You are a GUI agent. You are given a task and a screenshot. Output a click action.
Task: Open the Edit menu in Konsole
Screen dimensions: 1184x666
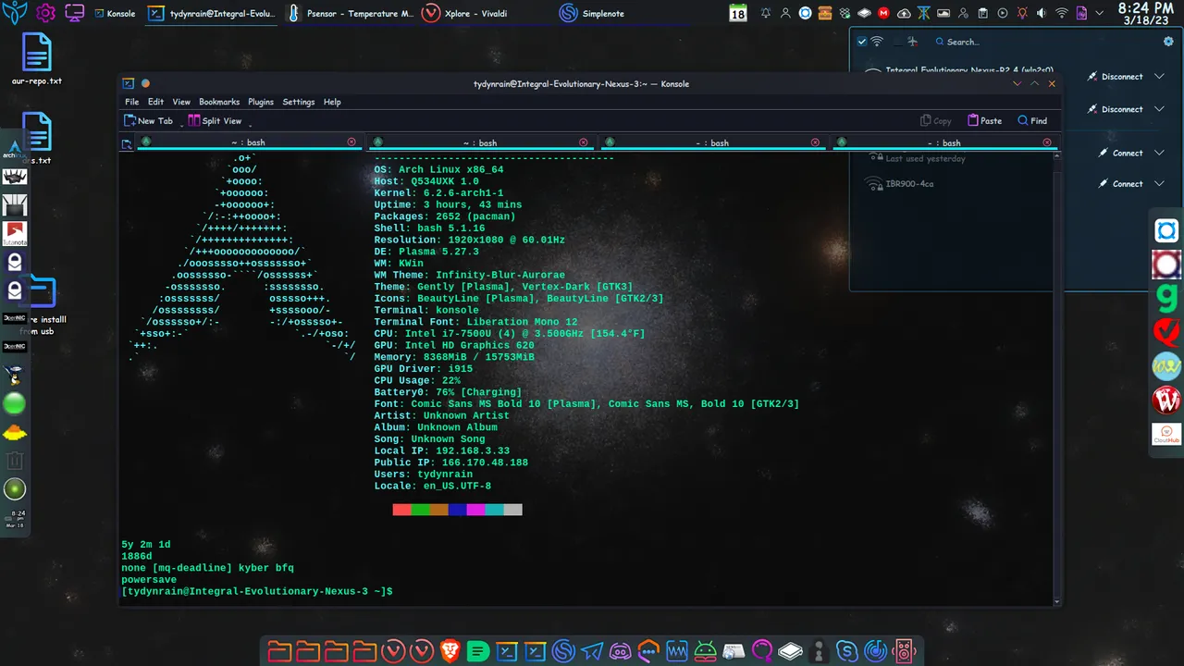pyautogui.click(x=155, y=102)
